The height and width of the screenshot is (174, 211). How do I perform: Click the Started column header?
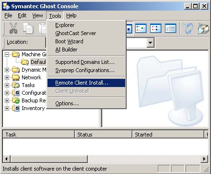(168, 135)
